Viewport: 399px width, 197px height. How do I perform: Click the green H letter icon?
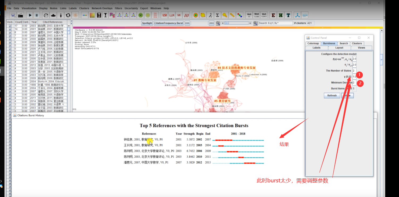pos(281,15)
